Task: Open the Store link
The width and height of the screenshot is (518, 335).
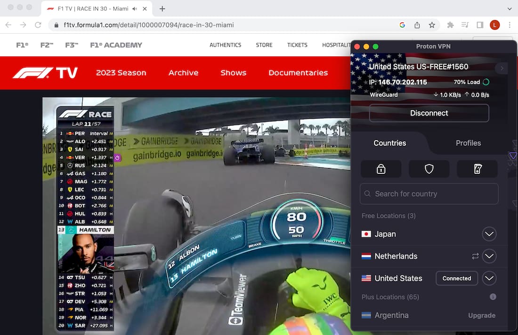Action: 264,45
